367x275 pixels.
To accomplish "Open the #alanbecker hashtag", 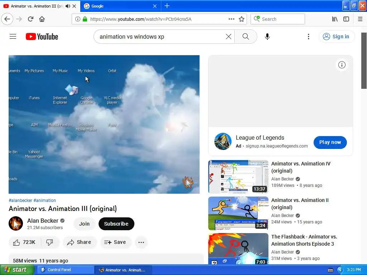I will click(20, 201).
